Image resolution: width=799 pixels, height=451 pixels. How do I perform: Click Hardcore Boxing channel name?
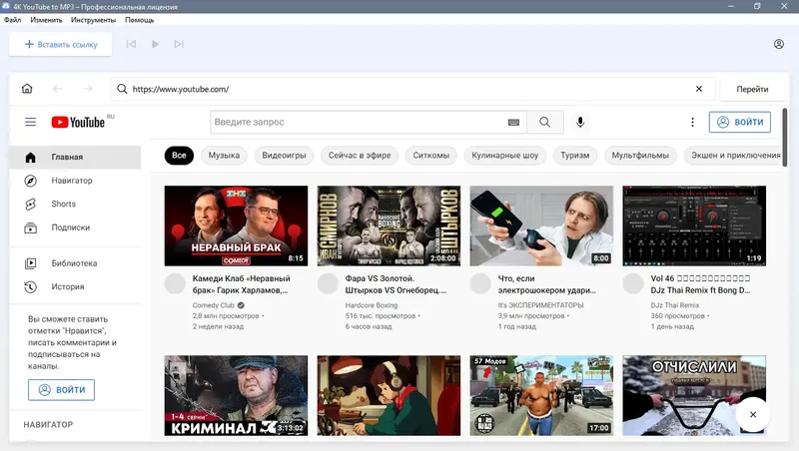pyautogui.click(x=371, y=305)
